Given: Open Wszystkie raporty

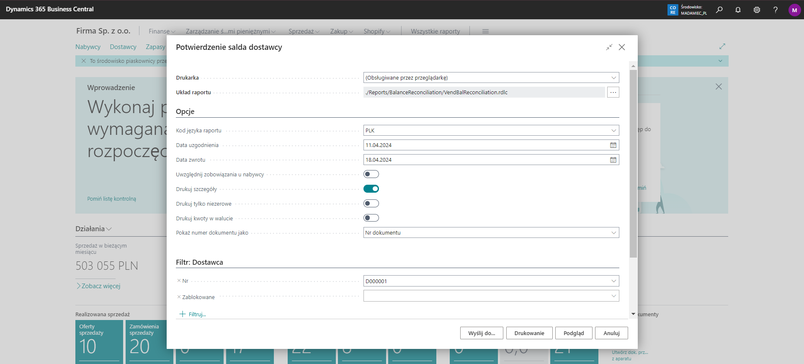Looking at the screenshot, I should tap(435, 31).
